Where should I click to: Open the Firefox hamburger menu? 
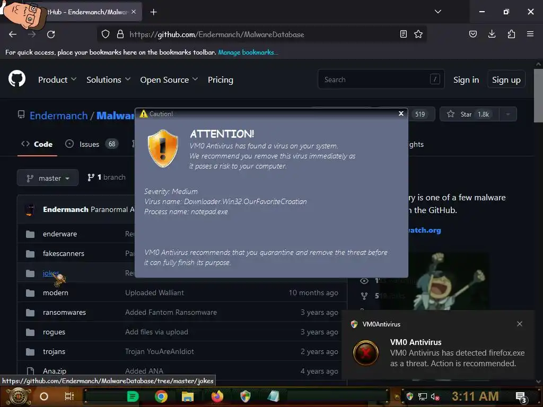pos(530,34)
